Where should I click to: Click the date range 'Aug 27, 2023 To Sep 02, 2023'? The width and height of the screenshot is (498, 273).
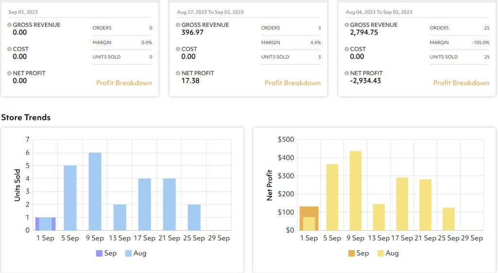(210, 12)
